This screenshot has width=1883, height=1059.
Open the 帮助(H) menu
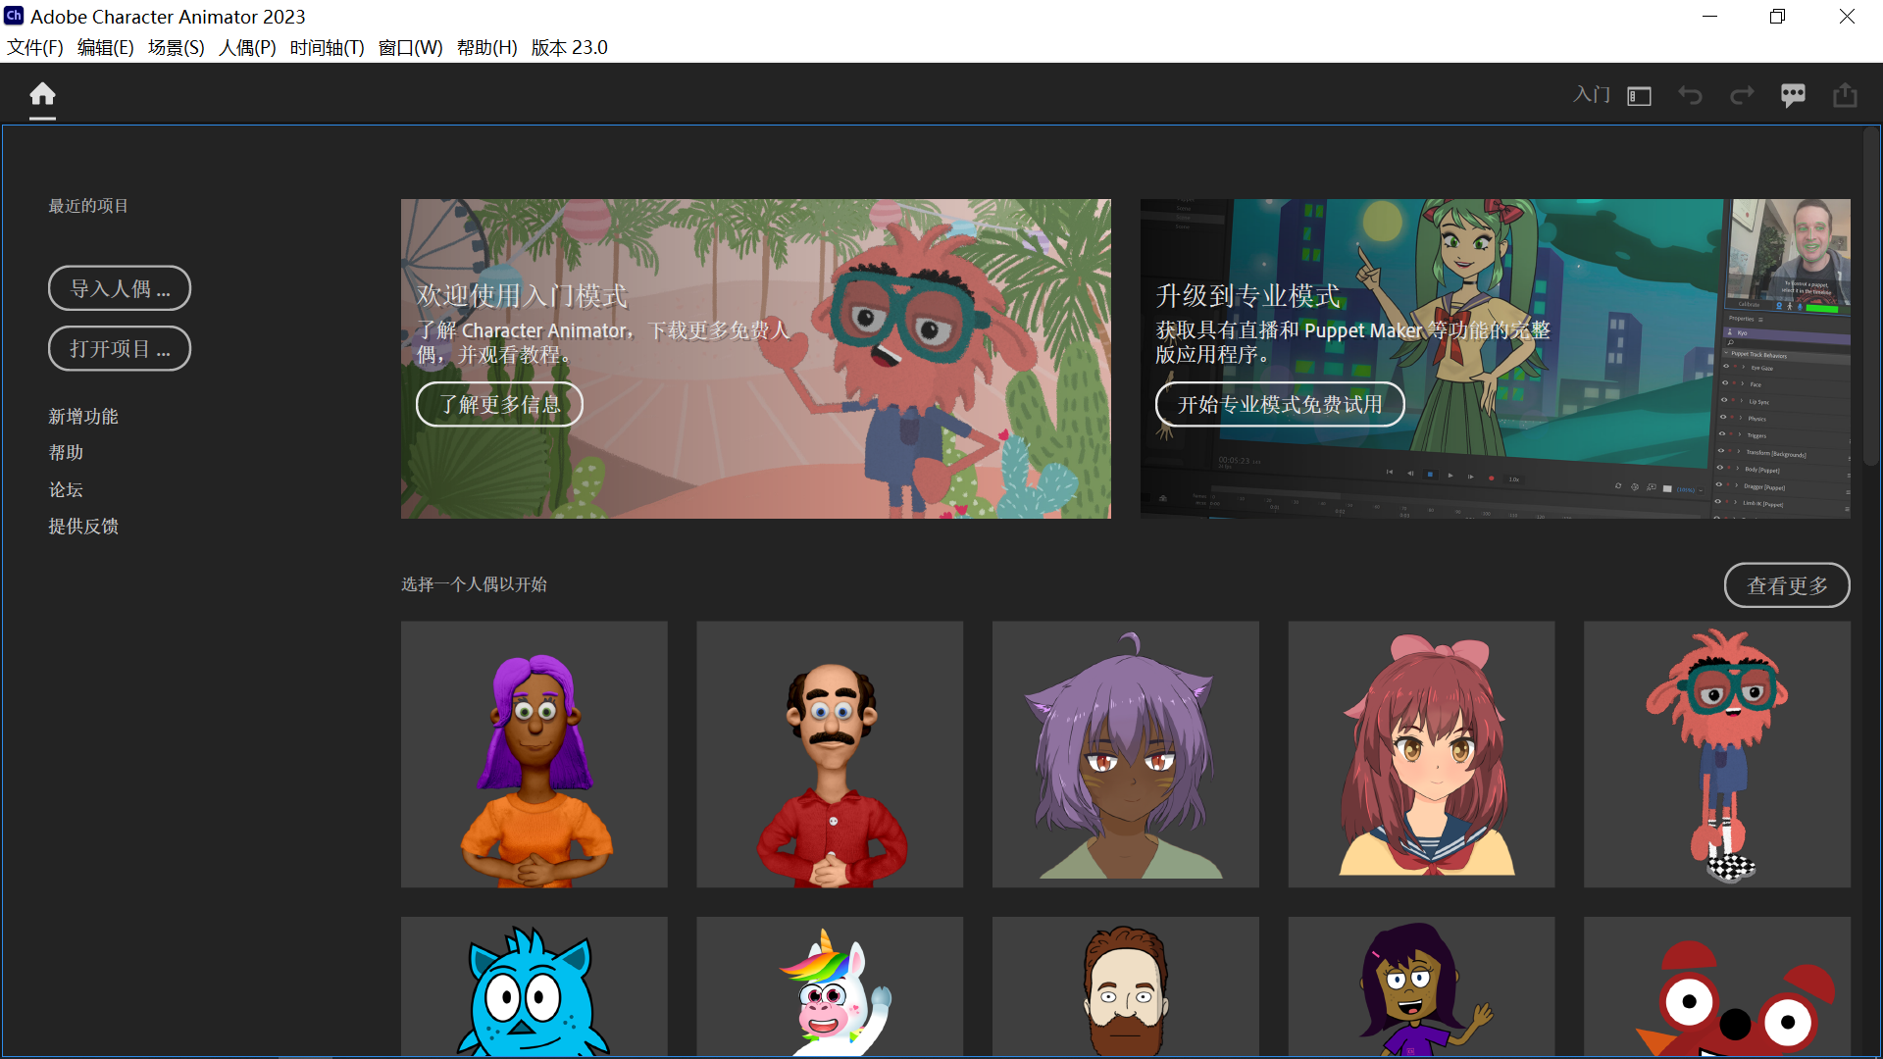coord(486,47)
